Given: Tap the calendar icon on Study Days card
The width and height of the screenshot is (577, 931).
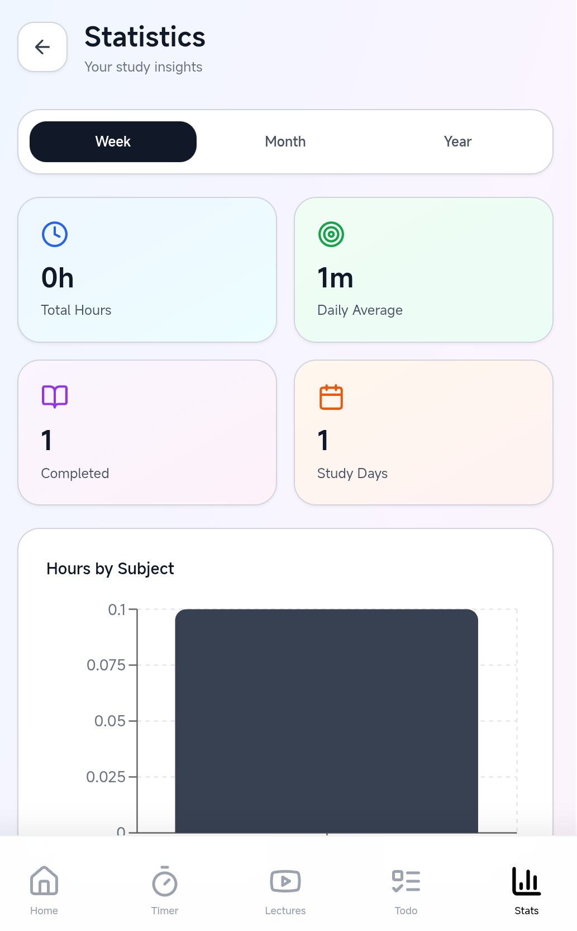Looking at the screenshot, I should (331, 396).
